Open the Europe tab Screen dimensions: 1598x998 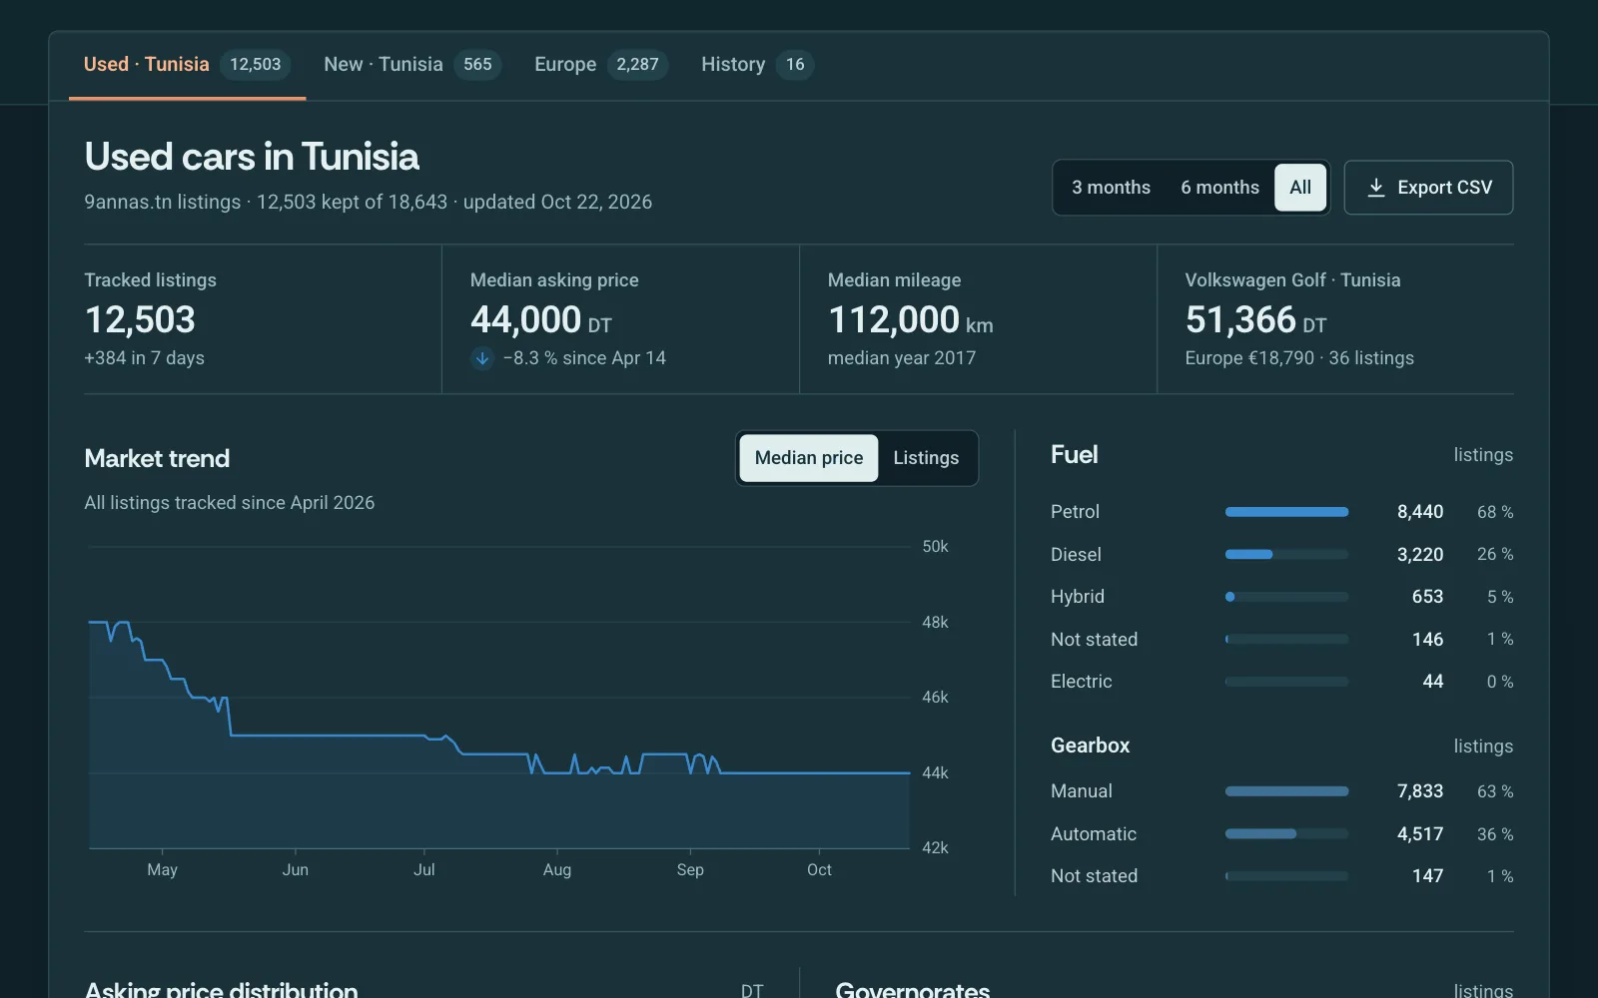601,65
